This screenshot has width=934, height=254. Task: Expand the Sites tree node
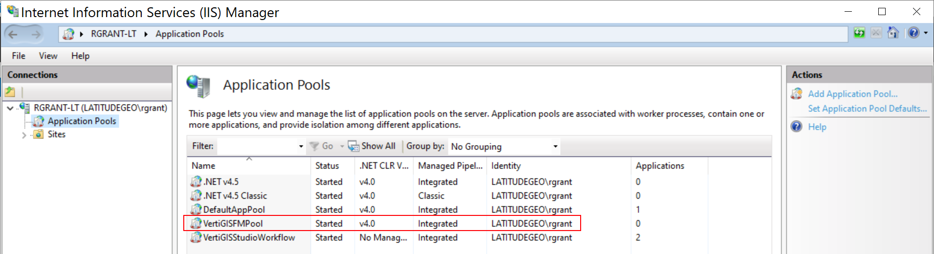pyautogui.click(x=24, y=135)
